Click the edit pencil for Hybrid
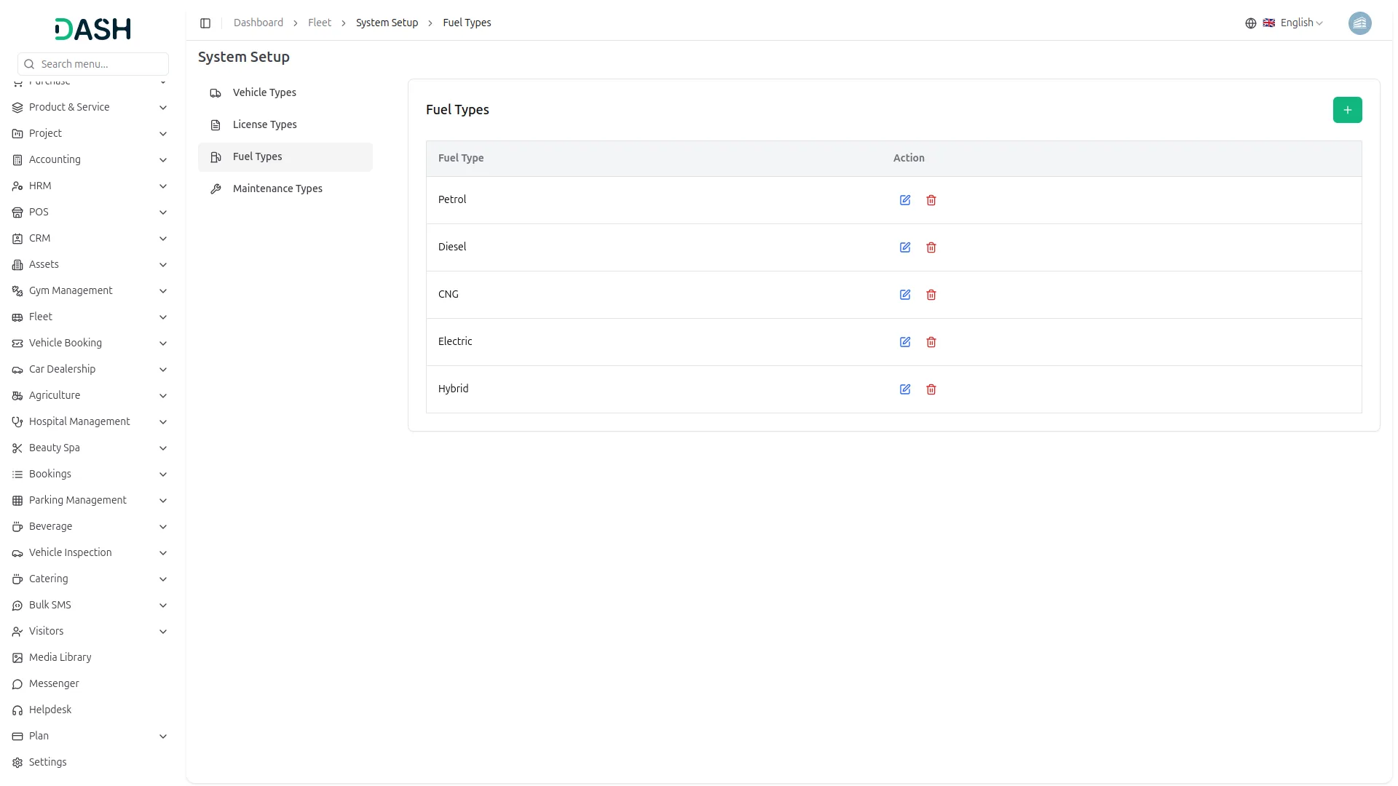This screenshot has height=786, width=1398. click(905, 389)
